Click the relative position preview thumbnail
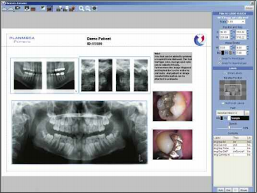Image resolution: width=257 pixels, height=193 pixels. point(233,90)
